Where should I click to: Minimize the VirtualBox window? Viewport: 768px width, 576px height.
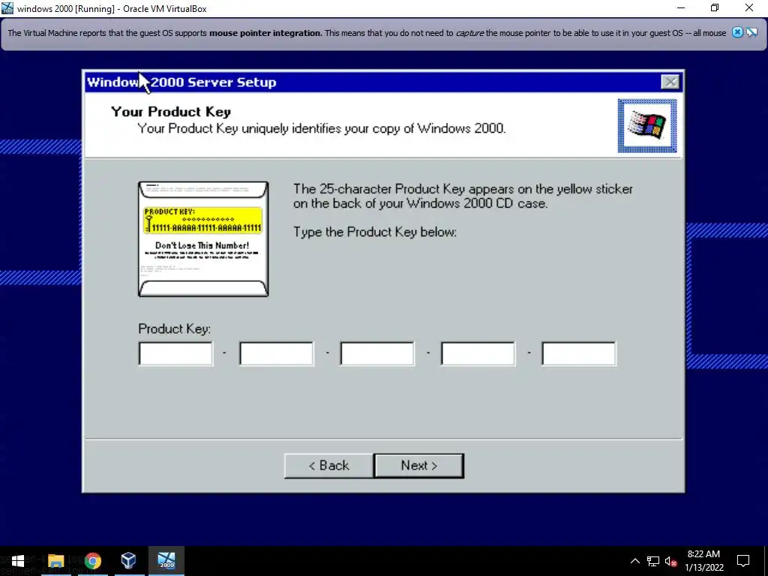click(681, 8)
